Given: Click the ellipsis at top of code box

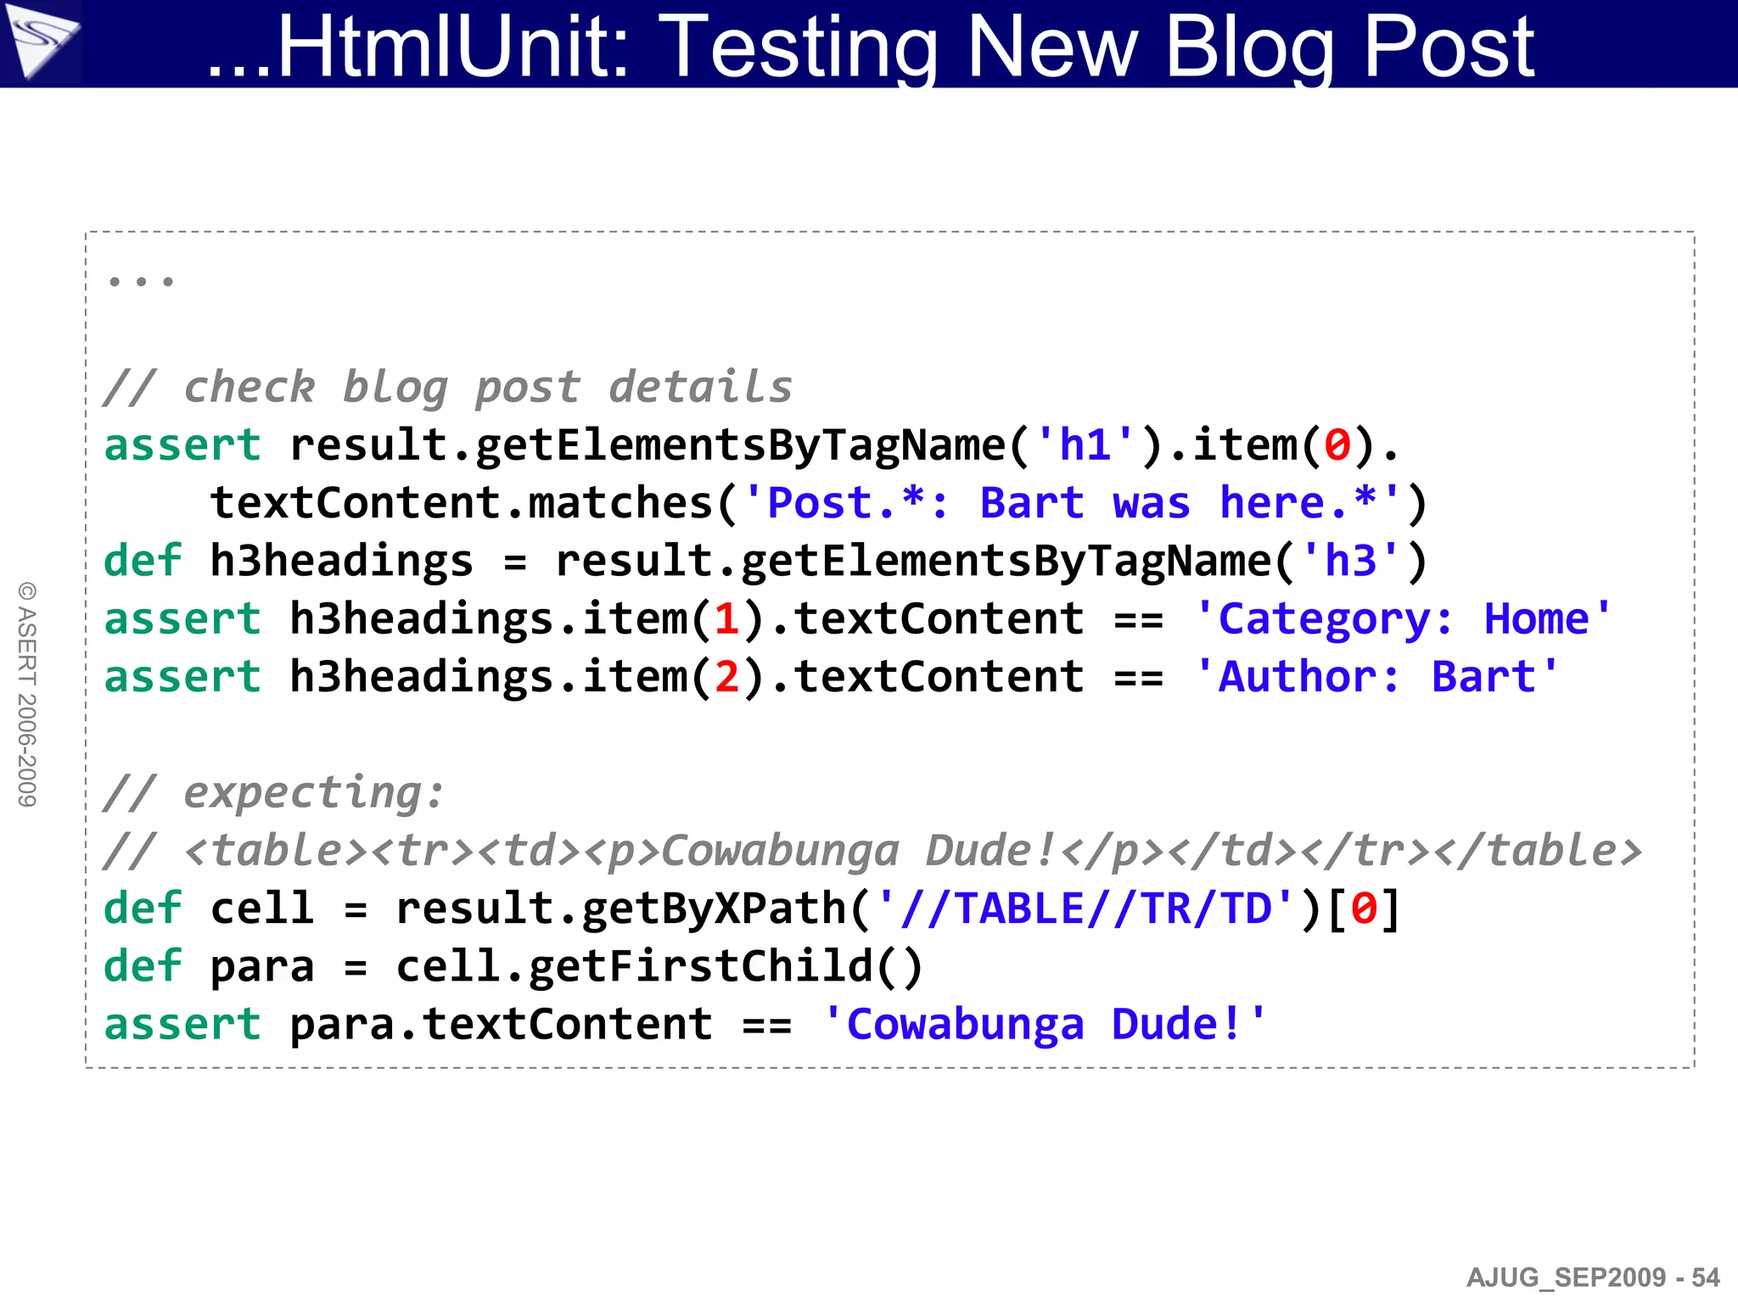Looking at the screenshot, I should (141, 280).
